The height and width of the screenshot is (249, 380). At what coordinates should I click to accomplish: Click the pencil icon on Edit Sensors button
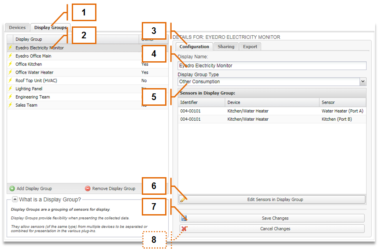pos(184,199)
